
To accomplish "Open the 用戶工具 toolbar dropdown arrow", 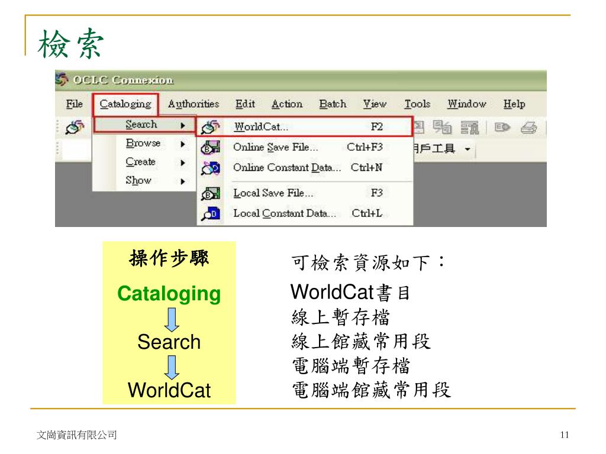I will (x=468, y=149).
